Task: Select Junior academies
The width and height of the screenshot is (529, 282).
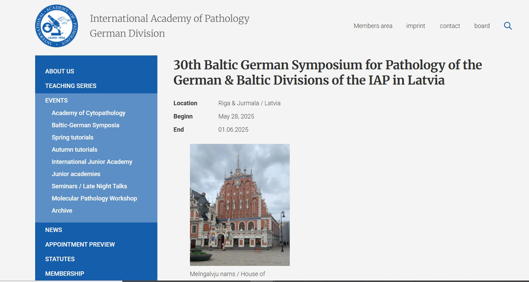Action: click(x=77, y=174)
